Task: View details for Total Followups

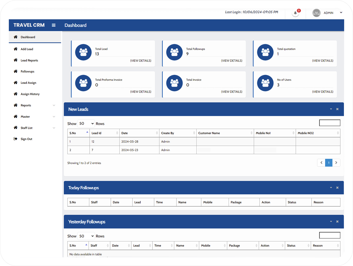Action: point(231,61)
